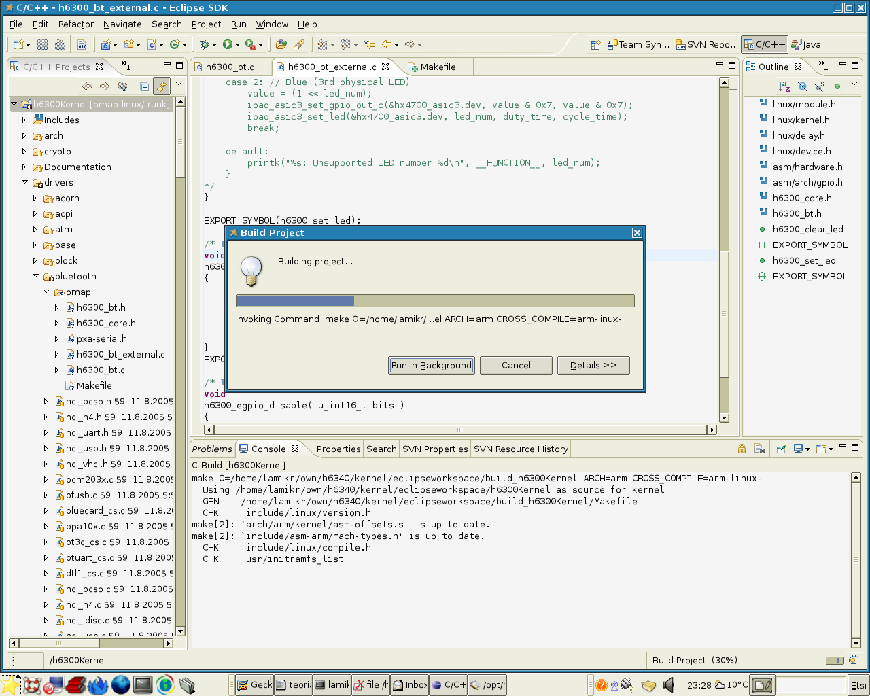Click the build progress bar in dialog
This screenshot has height=696, width=870.
click(x=435, y=301)
